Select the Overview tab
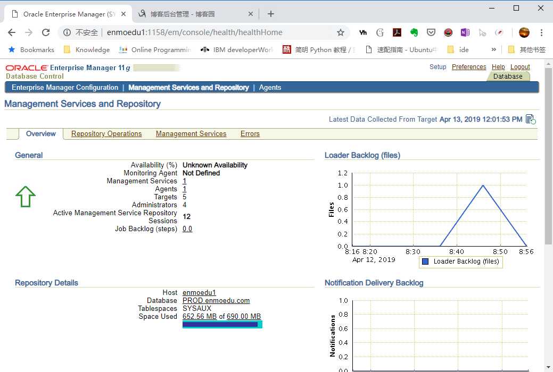Image resolution: width=553 pixels, height=372 pixels. 41,134
